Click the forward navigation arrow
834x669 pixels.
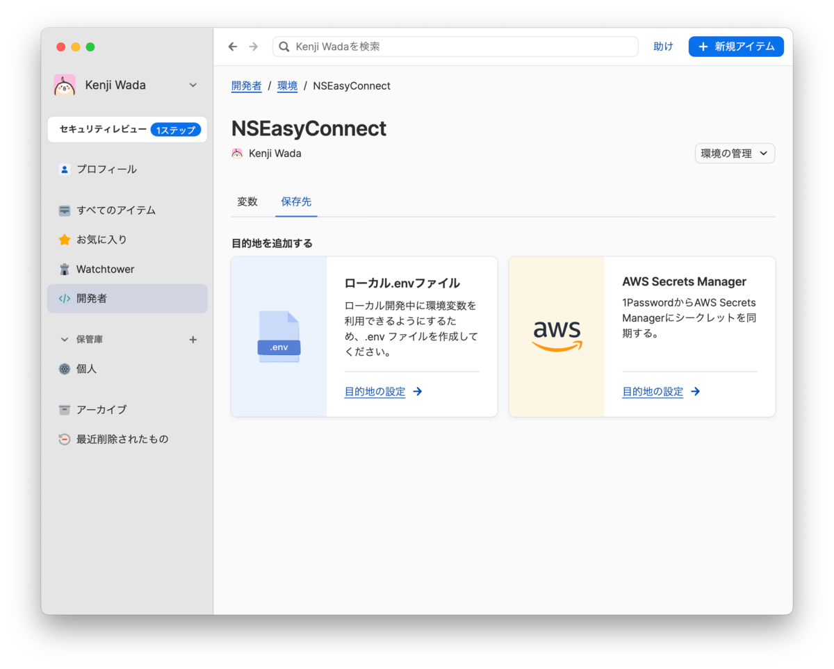254,47
